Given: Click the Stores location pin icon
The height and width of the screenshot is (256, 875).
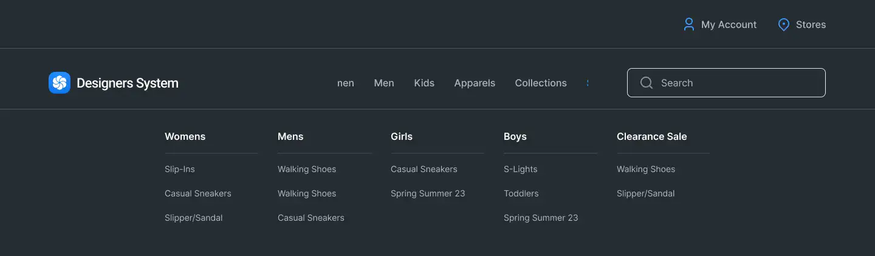Looking at the screenshot, I should coord(784,24).
